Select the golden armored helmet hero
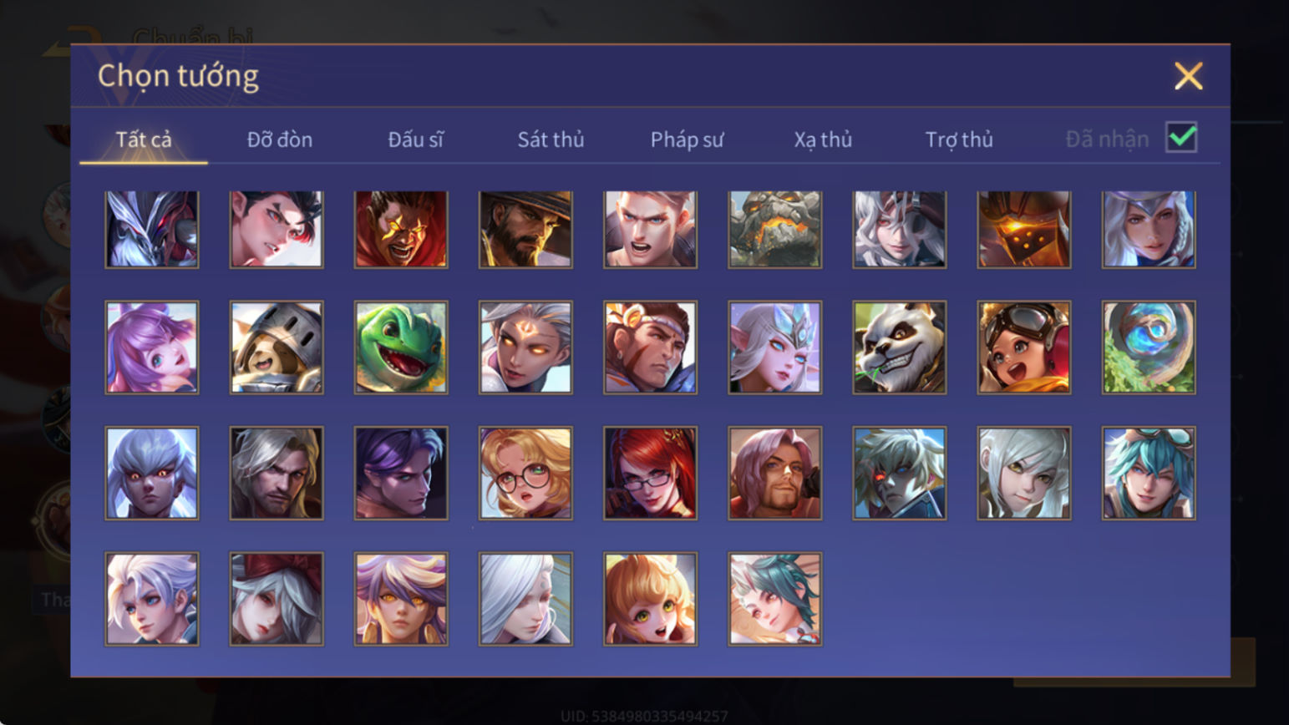1289x725 pixels. point(1024,229)
